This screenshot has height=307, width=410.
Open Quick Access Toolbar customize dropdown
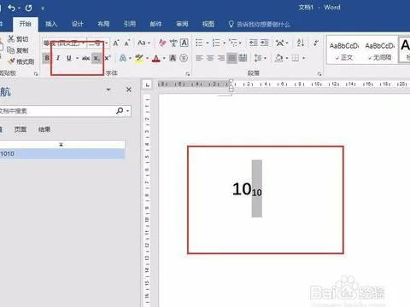pos(43,9)
